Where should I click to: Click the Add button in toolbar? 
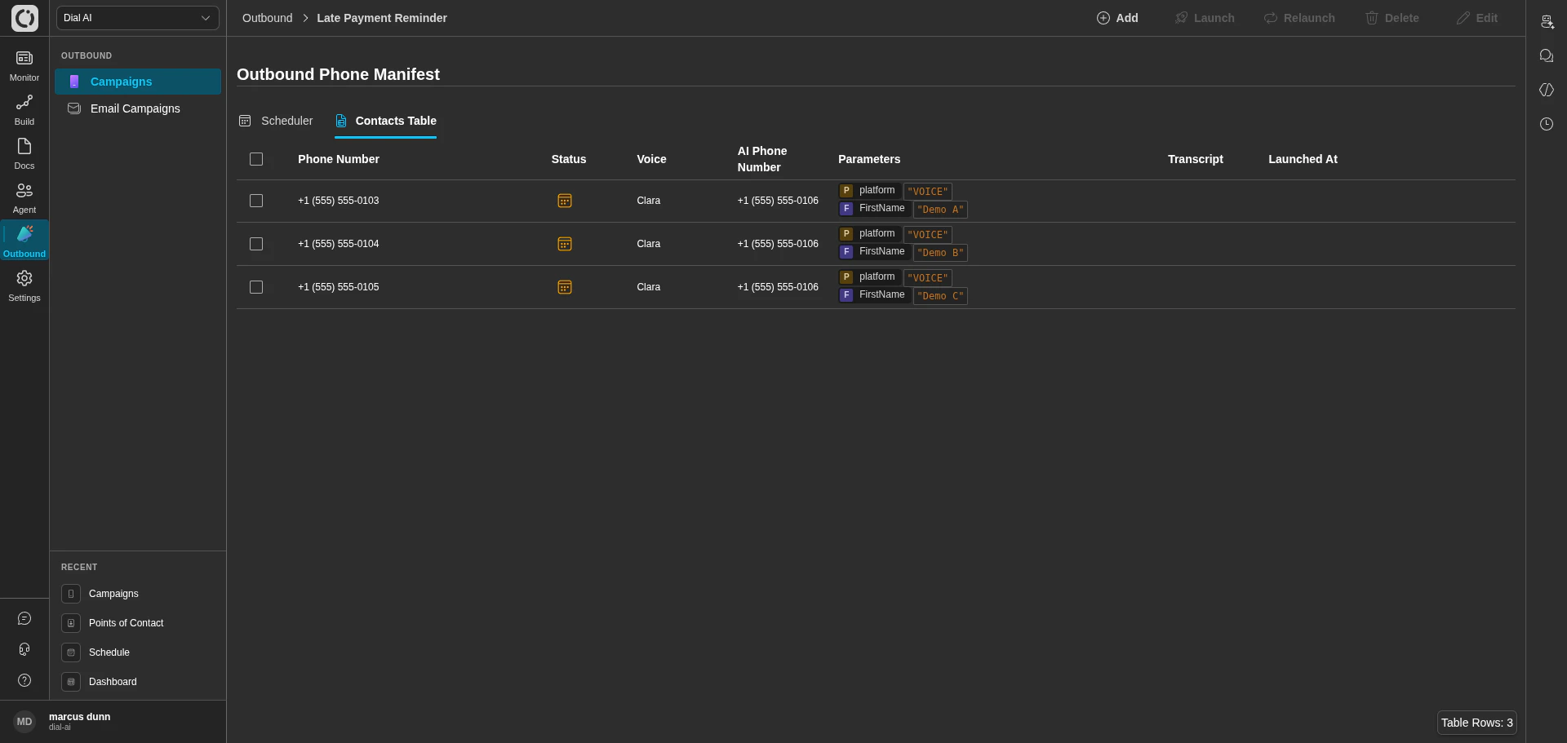(x=1117, y=18)
